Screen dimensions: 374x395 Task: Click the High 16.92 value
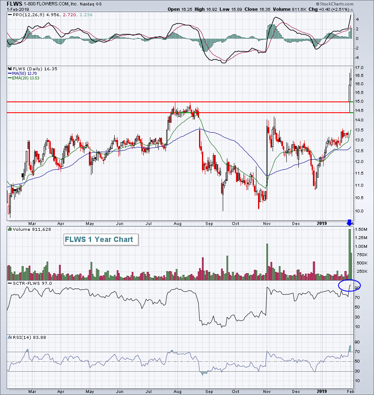click(x=206, y=9)
